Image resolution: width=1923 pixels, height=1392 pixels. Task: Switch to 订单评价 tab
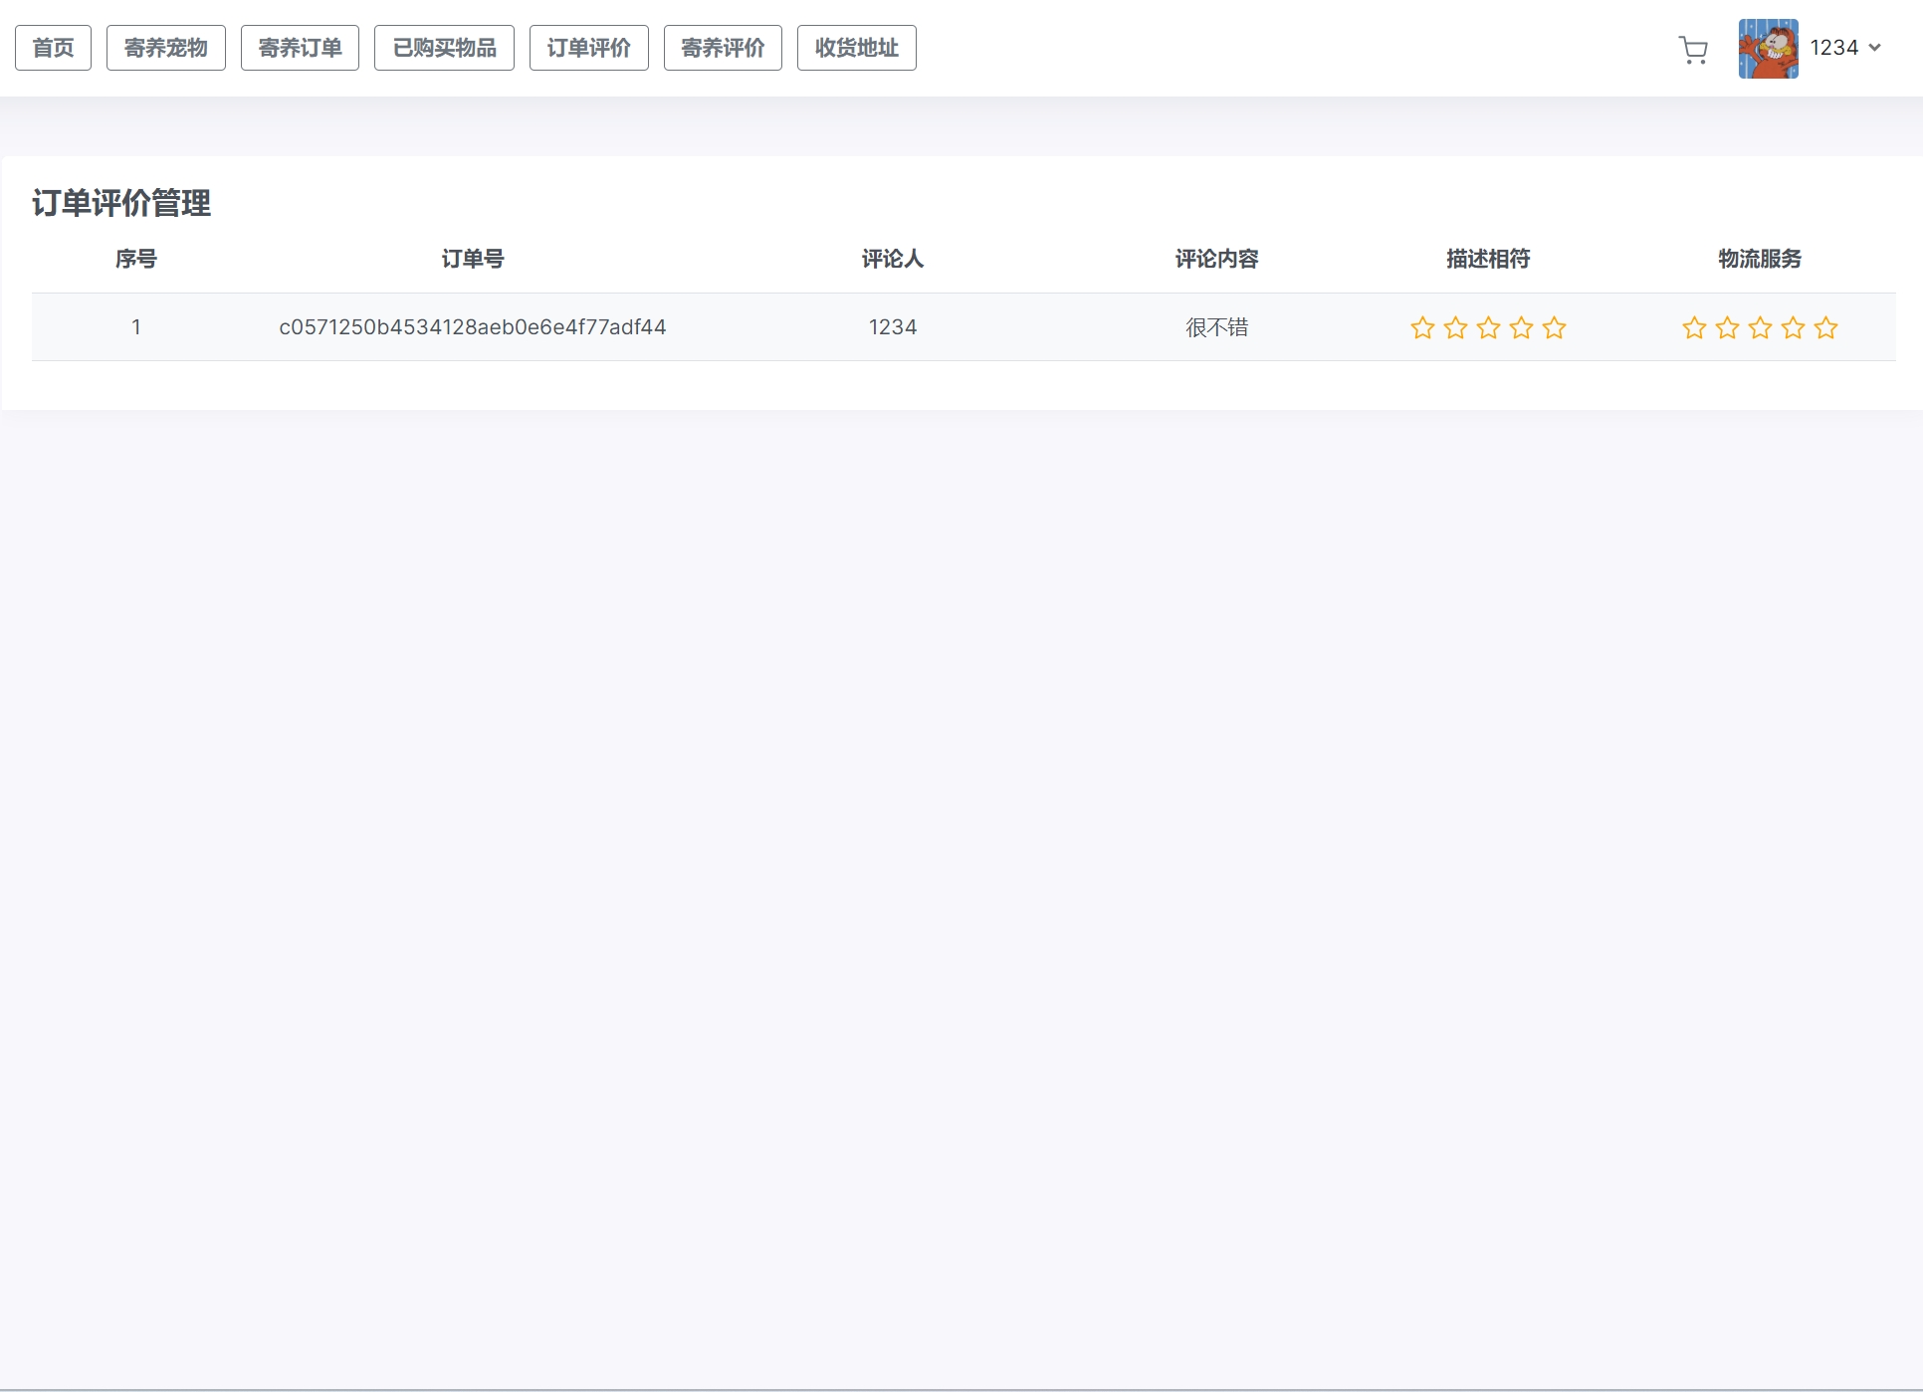tap(588, 48)
